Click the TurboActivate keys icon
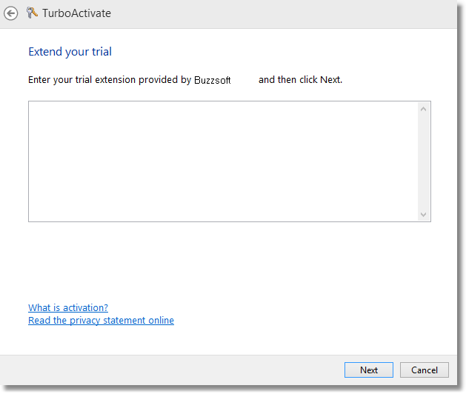Image resolution: width=466 pixels, height=394 pixels. 31,13
